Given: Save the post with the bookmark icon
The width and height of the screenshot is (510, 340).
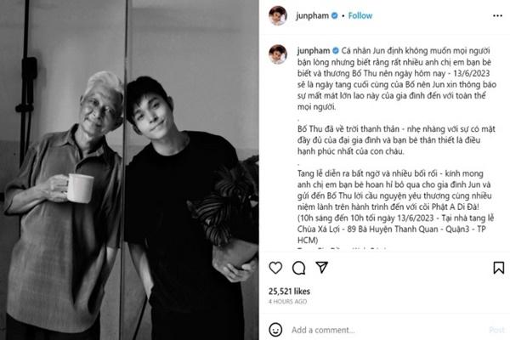Looking at the screenshot, I should pos(499,268).
